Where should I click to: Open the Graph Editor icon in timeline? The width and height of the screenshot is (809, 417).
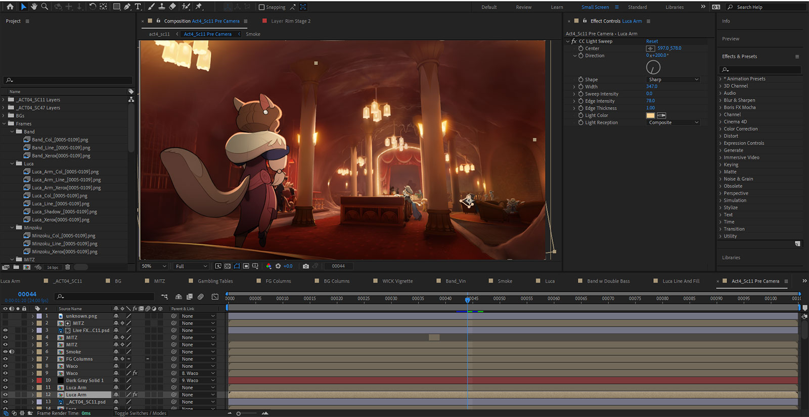click(215, 297)
